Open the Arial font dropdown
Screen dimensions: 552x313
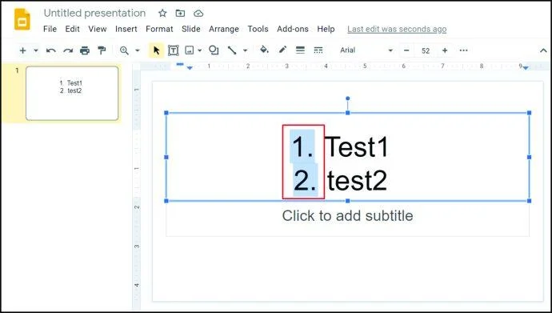pos(366,50)
